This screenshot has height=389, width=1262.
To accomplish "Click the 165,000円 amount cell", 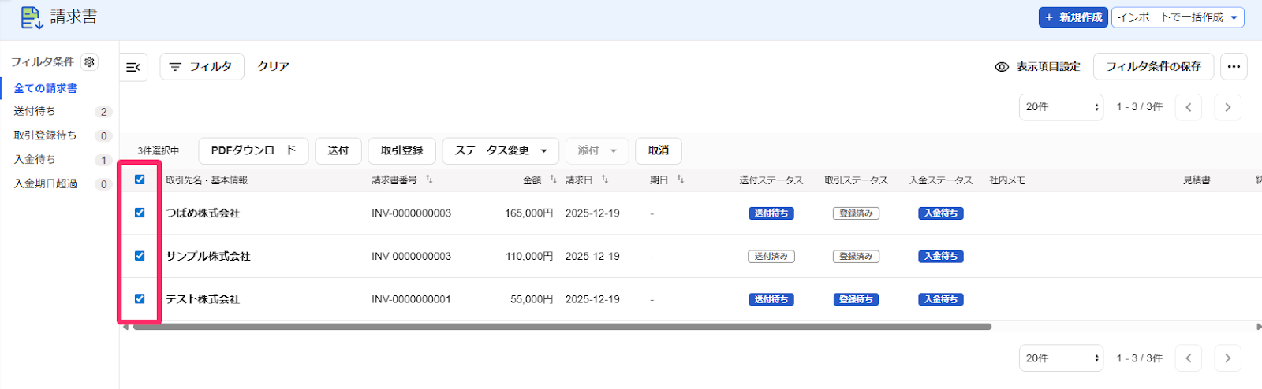I will click(x=529, y=213).
